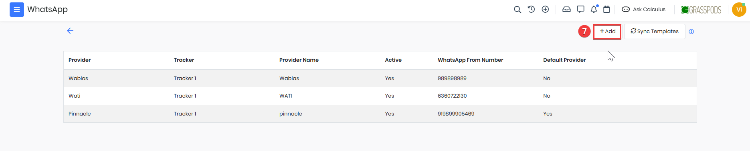Screen dimensions: 750x151
Task: Select the Wati provider row
Action: point(380,96)
